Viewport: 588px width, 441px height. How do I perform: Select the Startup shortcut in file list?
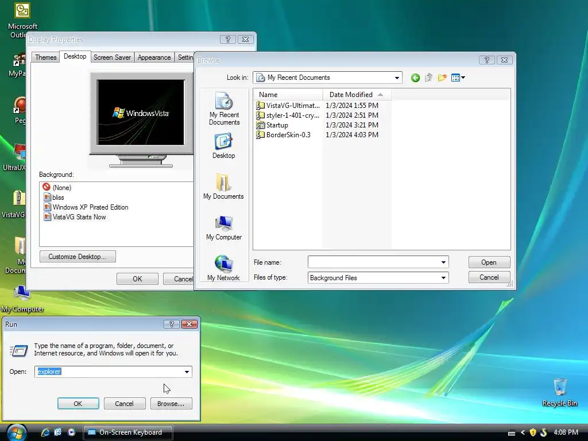[x=272, y=125]
